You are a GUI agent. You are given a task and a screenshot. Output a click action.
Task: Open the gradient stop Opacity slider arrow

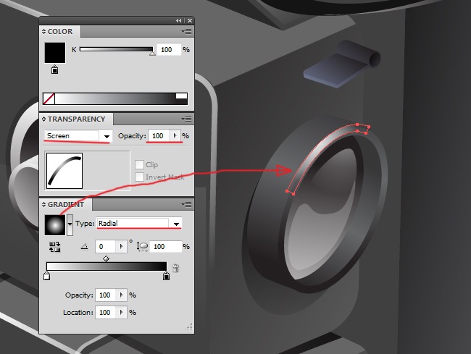point(121,295)
